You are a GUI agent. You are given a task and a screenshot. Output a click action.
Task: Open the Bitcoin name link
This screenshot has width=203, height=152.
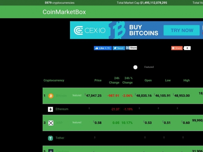(x=61, y=96)
